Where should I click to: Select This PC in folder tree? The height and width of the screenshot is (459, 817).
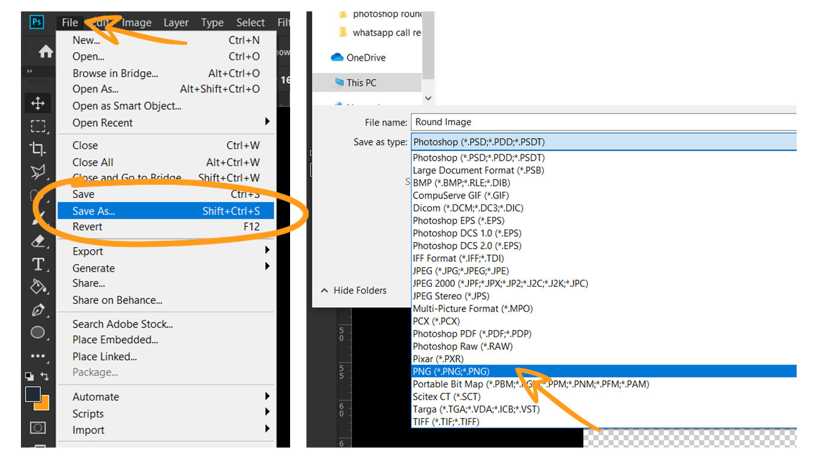click(367, 82)
